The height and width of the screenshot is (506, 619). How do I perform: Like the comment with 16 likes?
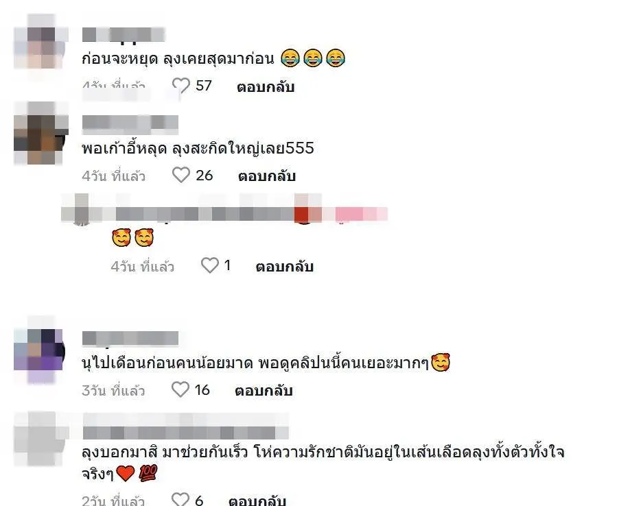(x=180, y=389)
